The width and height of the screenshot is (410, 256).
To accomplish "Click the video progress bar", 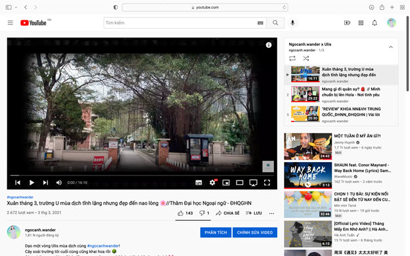I will 142,175.
